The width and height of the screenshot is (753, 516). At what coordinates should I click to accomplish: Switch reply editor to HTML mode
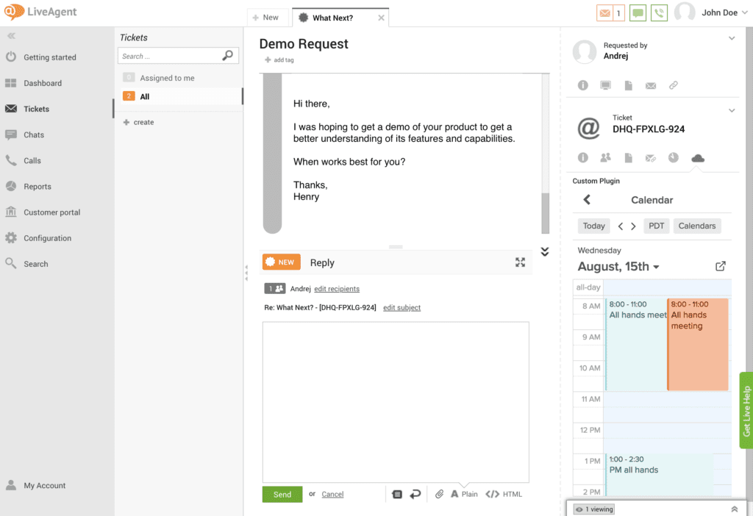[504, 494]
